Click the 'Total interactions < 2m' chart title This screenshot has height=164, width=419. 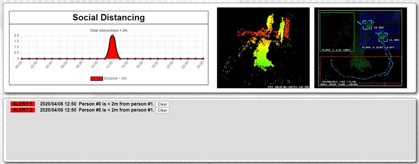tap(109, 31)
